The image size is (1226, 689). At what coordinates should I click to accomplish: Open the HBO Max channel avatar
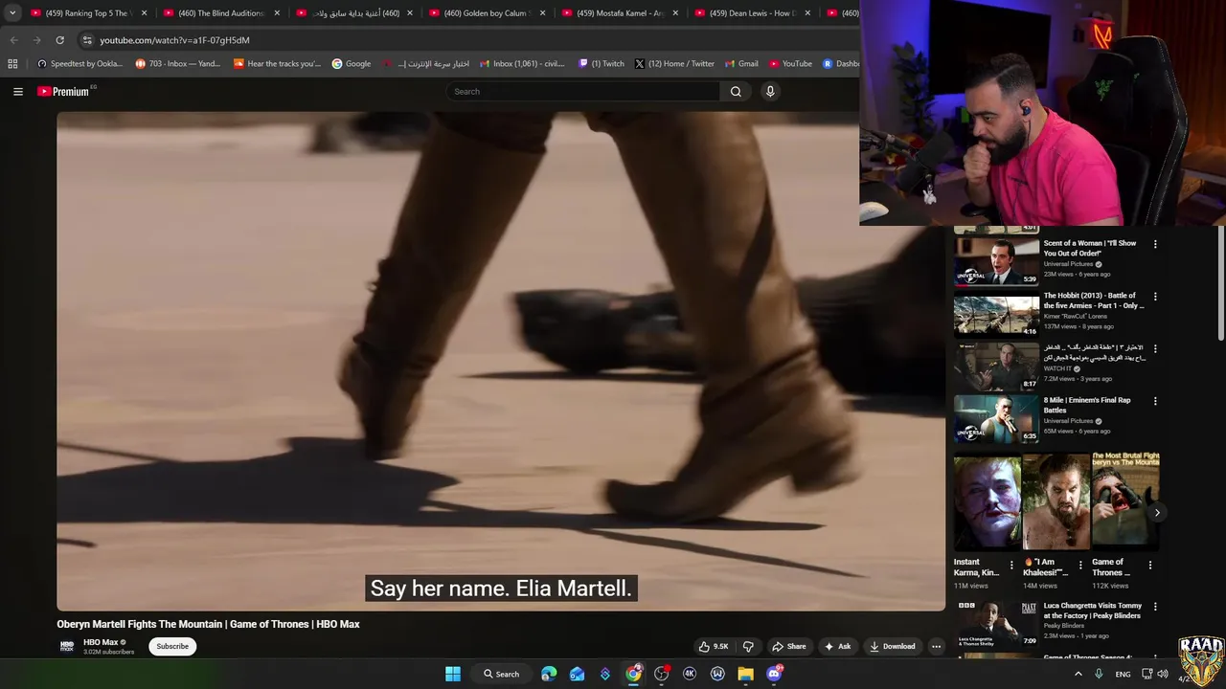(x=67, y=646)
